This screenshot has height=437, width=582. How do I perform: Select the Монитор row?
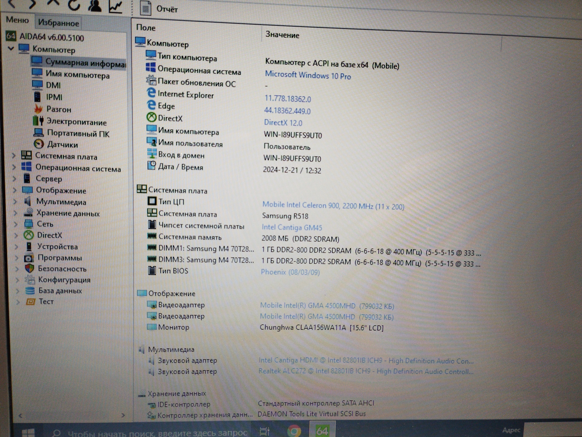coord(265,327)
